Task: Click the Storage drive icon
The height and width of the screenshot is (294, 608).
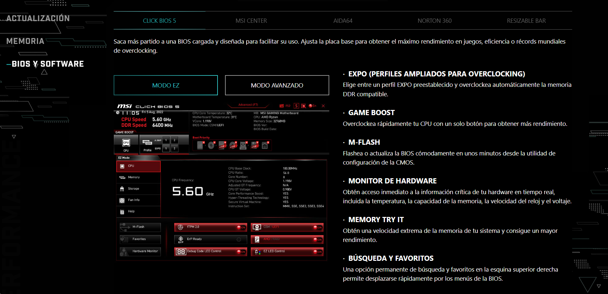Action: coord(122,189)
